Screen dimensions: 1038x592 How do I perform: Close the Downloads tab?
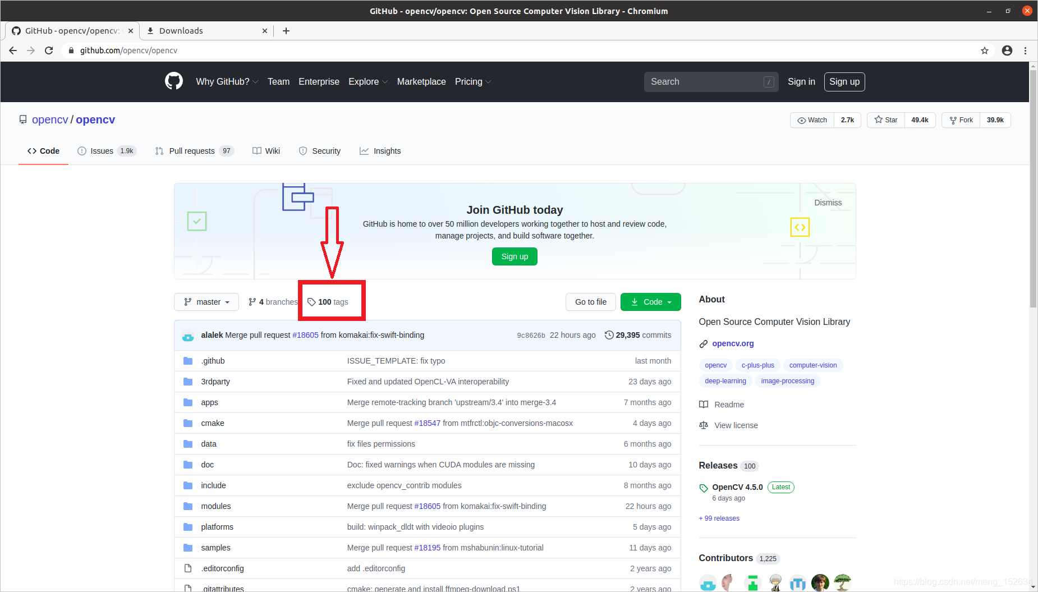(x=265, y=31)
